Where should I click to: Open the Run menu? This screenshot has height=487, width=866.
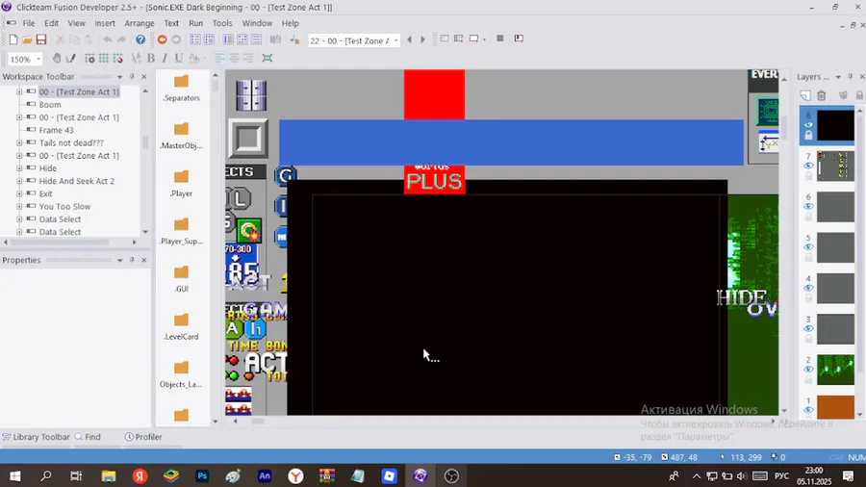[x=195, y=23]
